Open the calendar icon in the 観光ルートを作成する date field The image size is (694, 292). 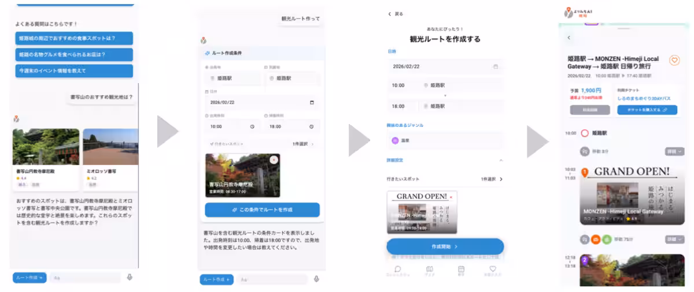pyautogui.click(x=495, y=66)
